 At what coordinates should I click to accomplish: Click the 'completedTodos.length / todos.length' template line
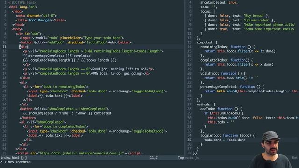[70, 60]
